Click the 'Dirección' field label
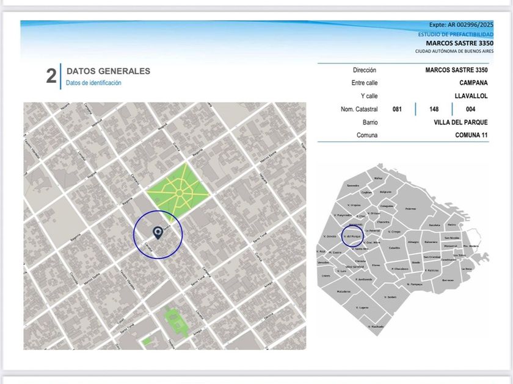 [x=365, y=70]
